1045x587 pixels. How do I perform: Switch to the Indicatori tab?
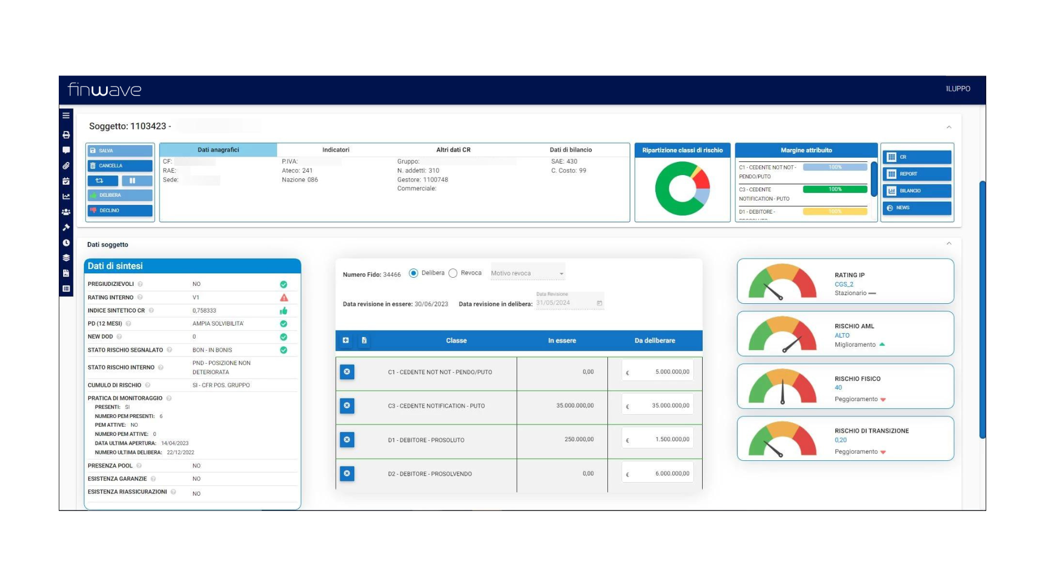335,149
